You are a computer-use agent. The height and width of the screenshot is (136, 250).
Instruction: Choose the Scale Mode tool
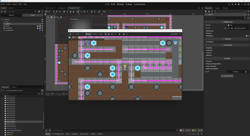[x=60, y=11]
